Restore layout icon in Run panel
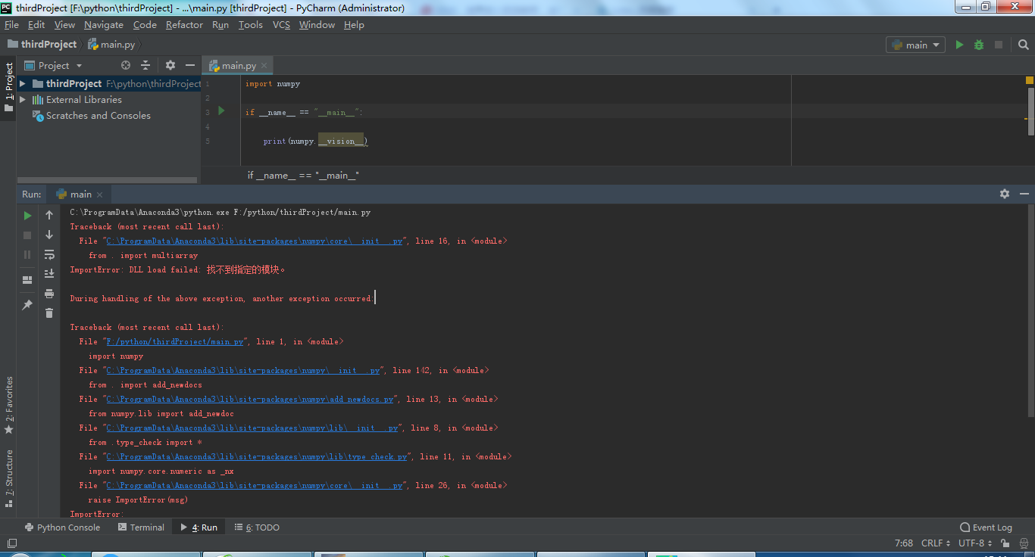This screenshot has width=1035, height=557. 27,280
